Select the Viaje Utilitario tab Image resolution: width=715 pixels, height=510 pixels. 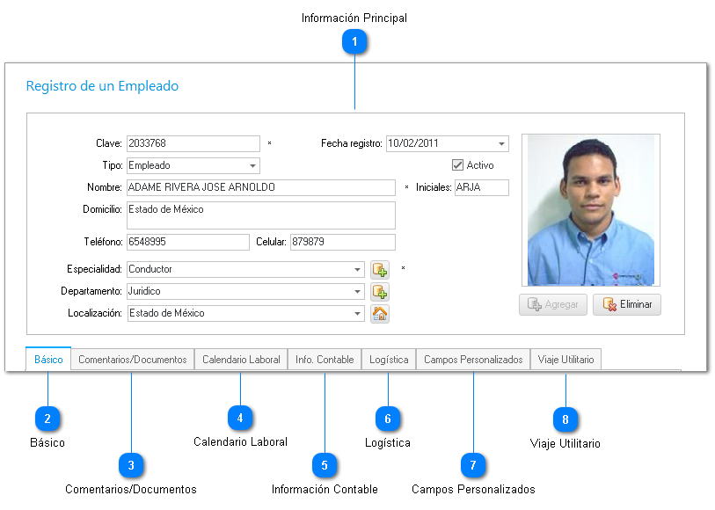[565, 360]
